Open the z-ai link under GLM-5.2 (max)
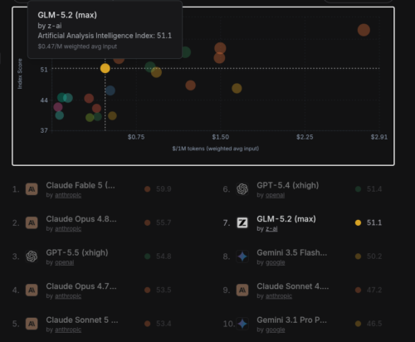The height and width of the screenshot is (342, 415). (271, 229)
